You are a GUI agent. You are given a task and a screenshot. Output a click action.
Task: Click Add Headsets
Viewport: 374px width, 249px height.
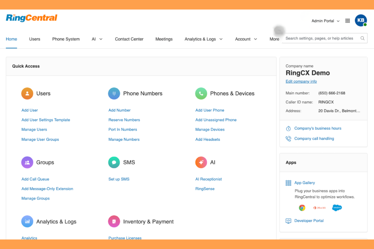click(207, 139)
